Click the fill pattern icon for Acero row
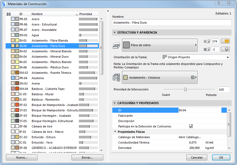The image size is (237, 165). pos(13,19)
